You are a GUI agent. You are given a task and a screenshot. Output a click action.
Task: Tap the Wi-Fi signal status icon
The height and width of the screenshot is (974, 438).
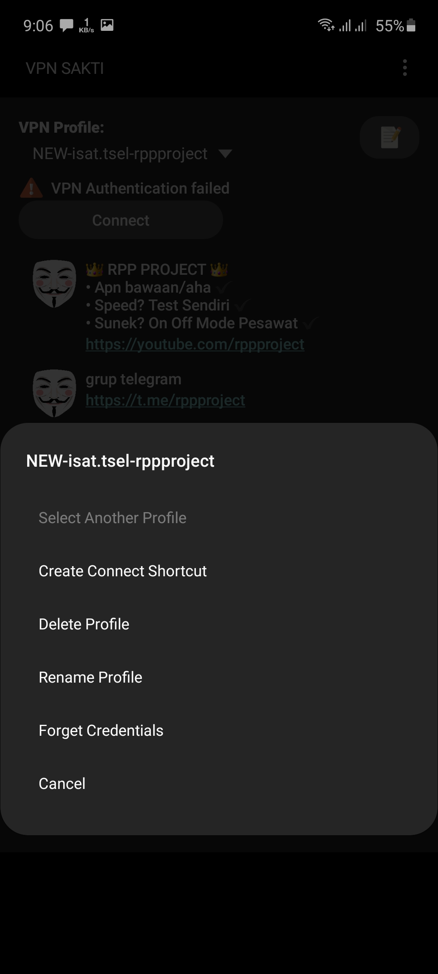click(x=326, y=25)
